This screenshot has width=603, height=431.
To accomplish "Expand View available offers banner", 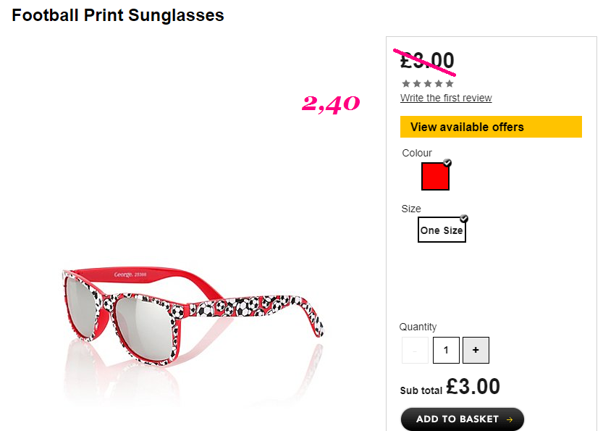I will (491, 127).
